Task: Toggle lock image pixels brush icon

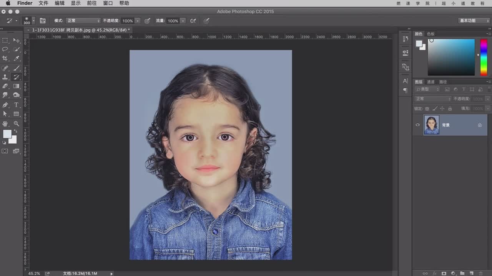Action: [x=435, y=108]
